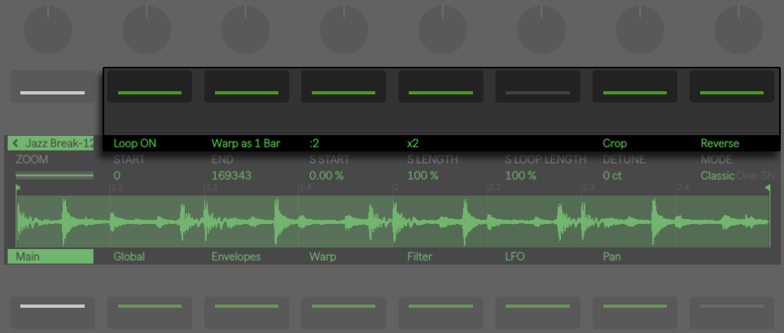Switch to the Pan tab
This screenshot has width=784, height=333.
tap(611, 256)
